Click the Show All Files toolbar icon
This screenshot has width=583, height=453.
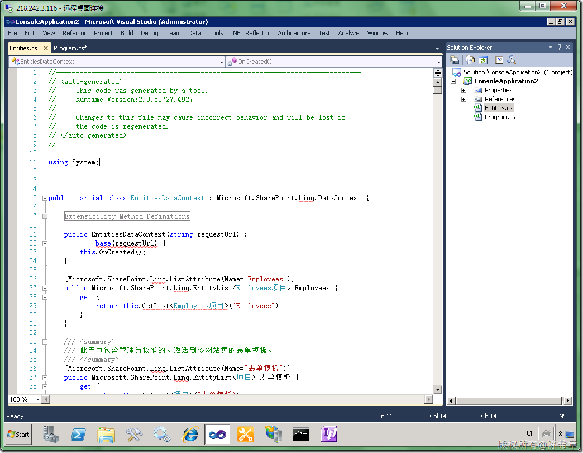(x=470, y=60)
